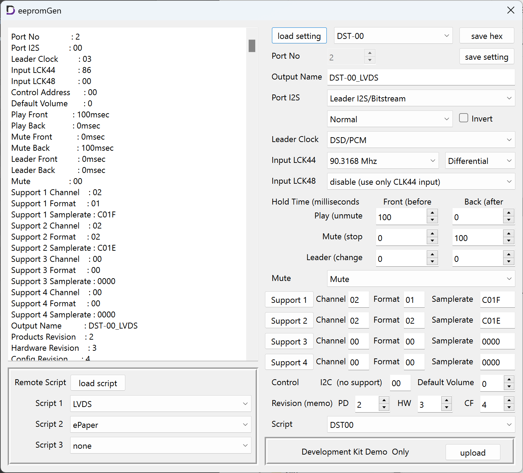Viewport: 523px width, 473px height.
Task: Open the Mute mode dropdown
Action: tap(421, 279)
